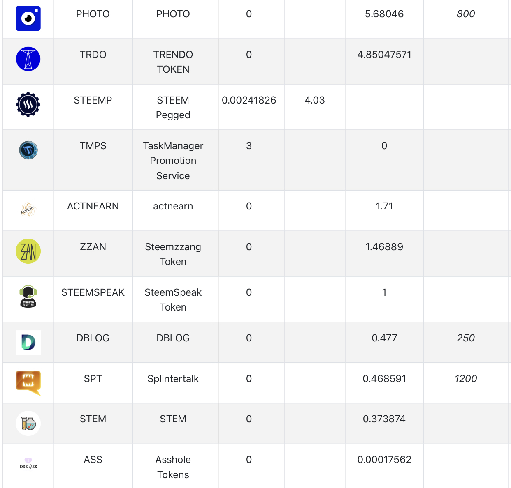Screen dimensions: 511x488
Task: Click the TMPS token round icon
Action: [x=28, y=150]
